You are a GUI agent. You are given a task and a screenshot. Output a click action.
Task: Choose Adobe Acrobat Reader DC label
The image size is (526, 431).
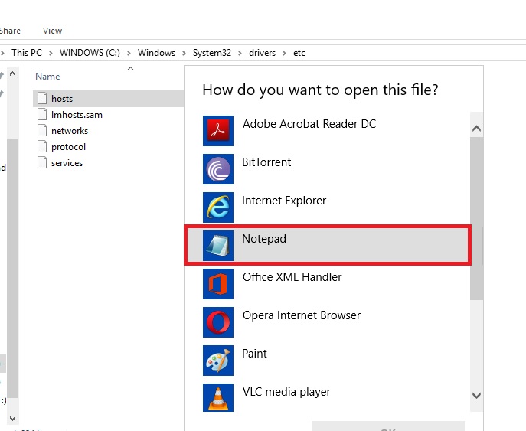pyautogui.click(x=309, y=124)
